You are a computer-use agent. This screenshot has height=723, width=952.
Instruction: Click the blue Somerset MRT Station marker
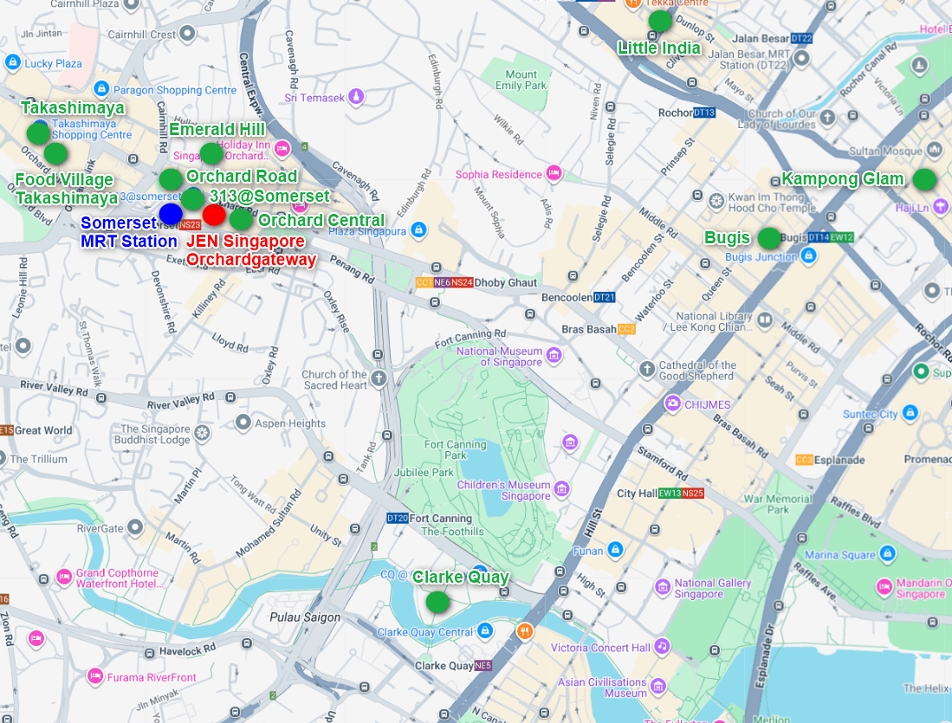pyautogui.click(x=171, y=214)
